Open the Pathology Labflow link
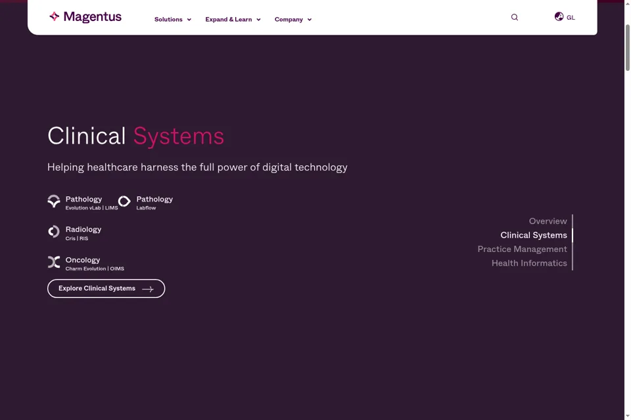This screenshot has width=631, height=420. [145, 203]
